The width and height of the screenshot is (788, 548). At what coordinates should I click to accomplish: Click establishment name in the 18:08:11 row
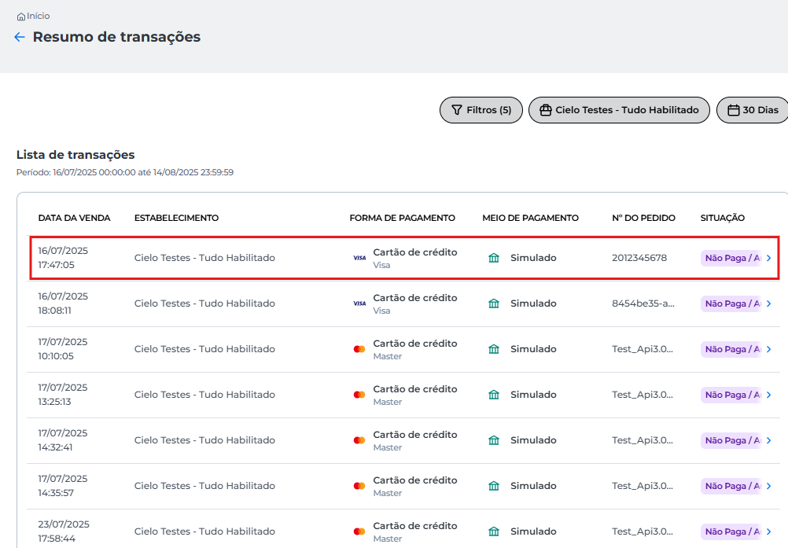[x=204, y=303]
